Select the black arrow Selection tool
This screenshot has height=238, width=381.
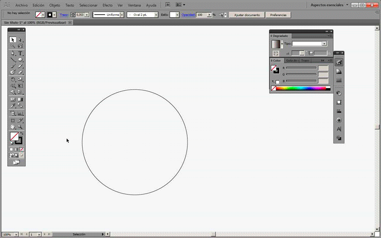[13, 40]
